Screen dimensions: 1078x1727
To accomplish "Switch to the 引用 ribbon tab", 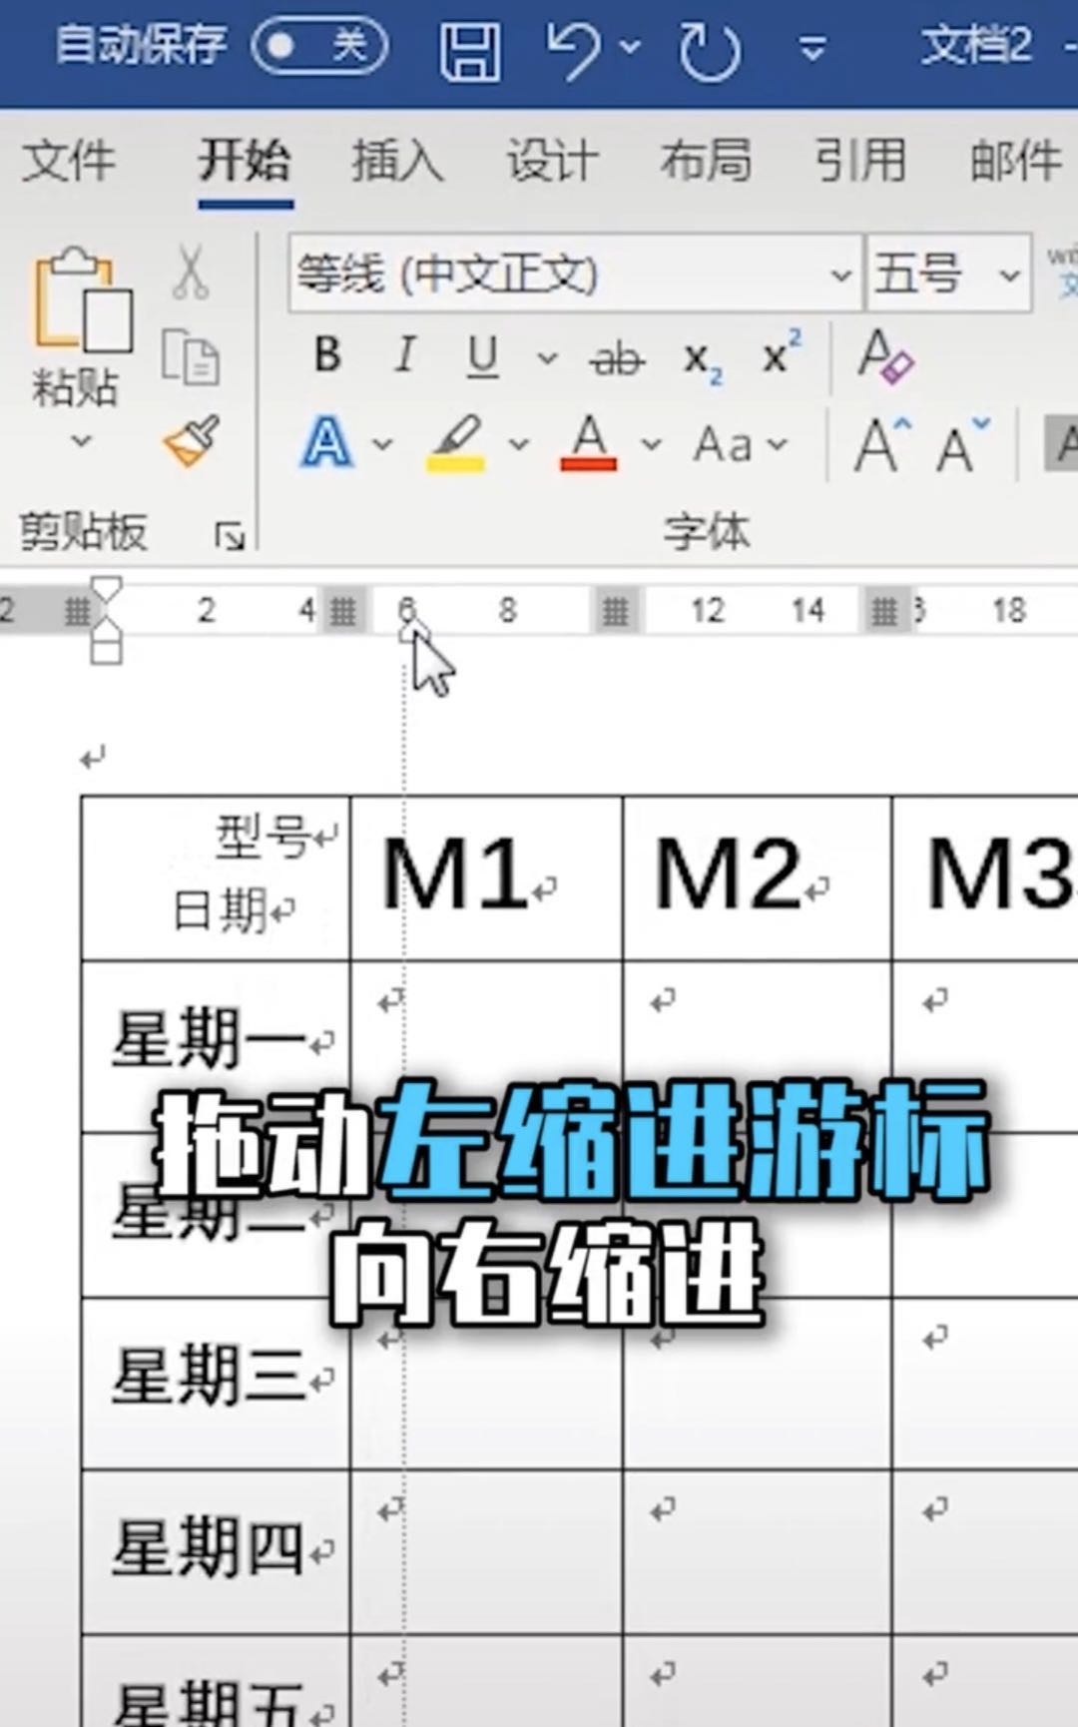I will point(860,160).
